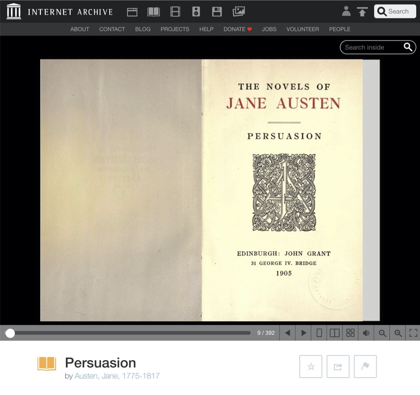Open the user sign-in icon
The image size is (420, 395).
click(x=346, y=12)
